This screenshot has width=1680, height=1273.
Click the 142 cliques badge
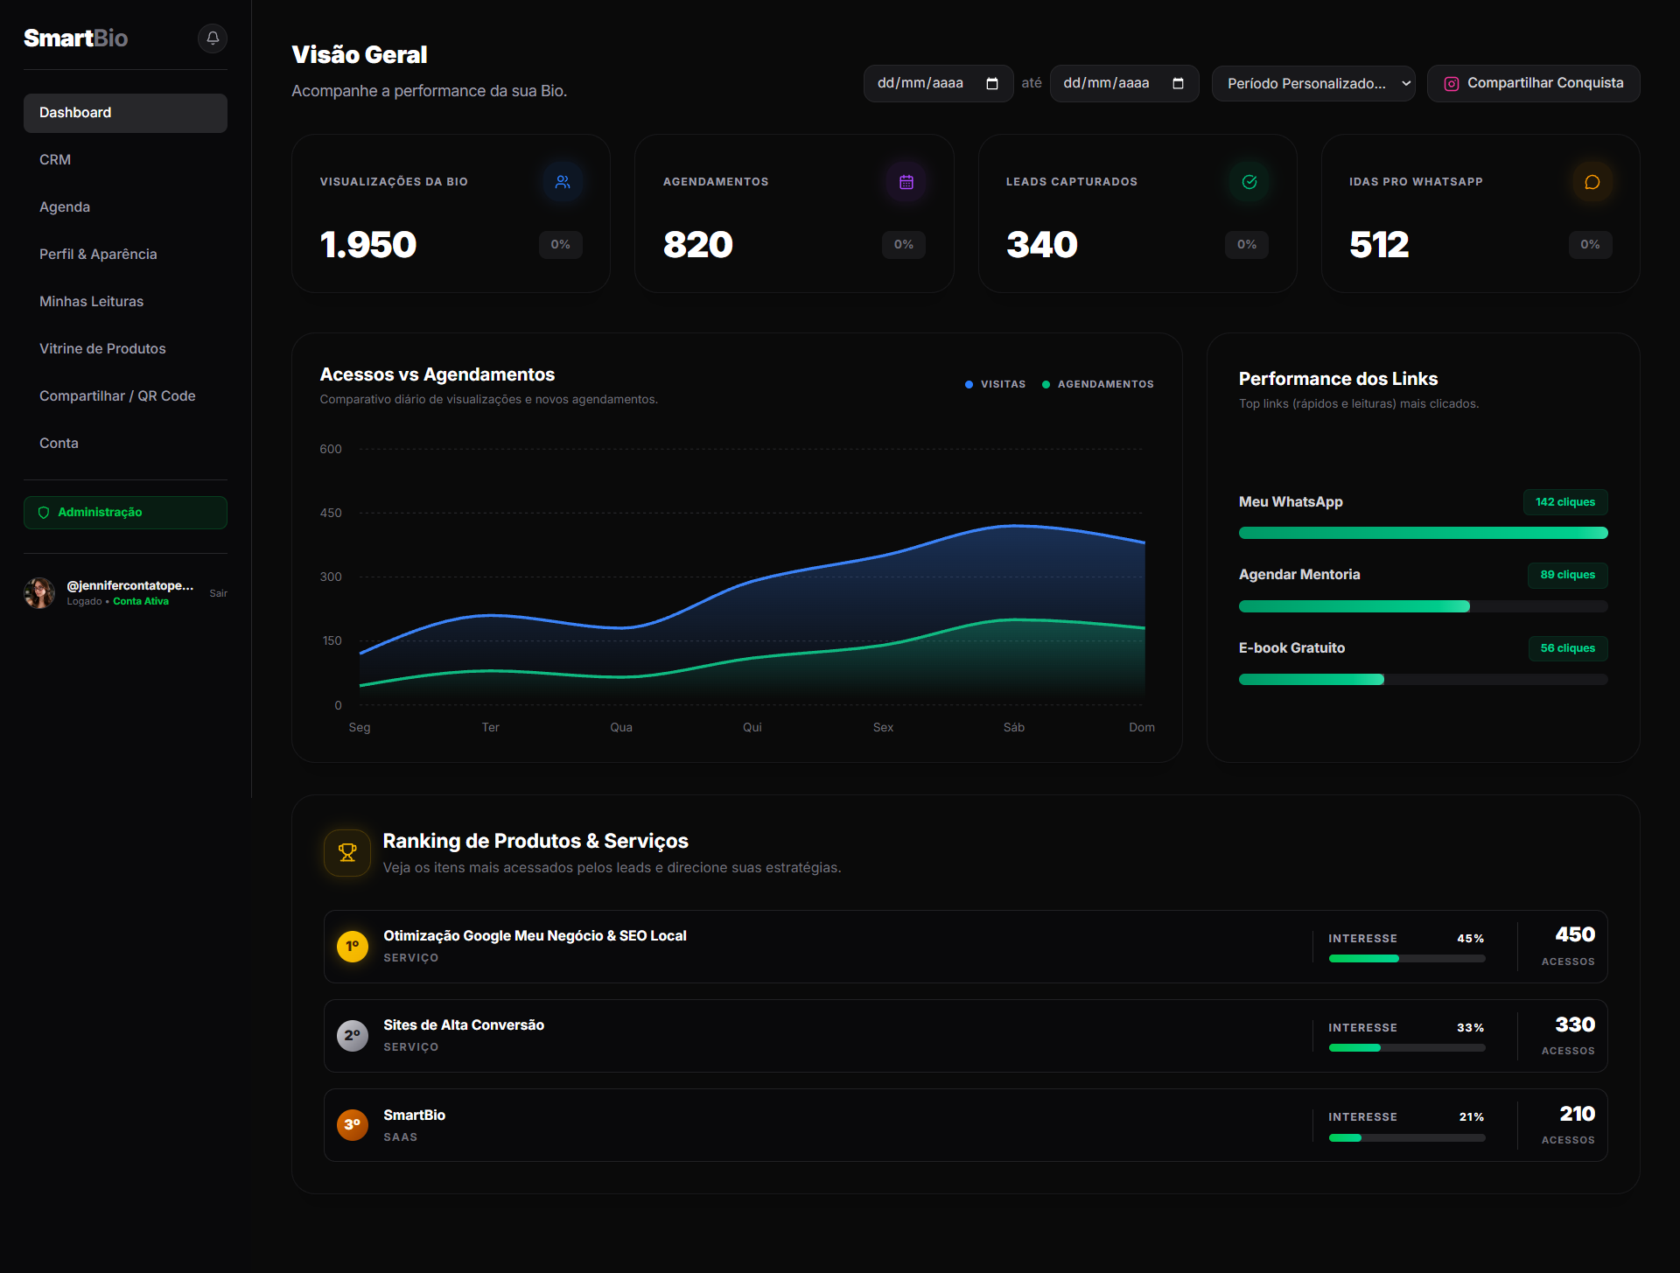1565,502
